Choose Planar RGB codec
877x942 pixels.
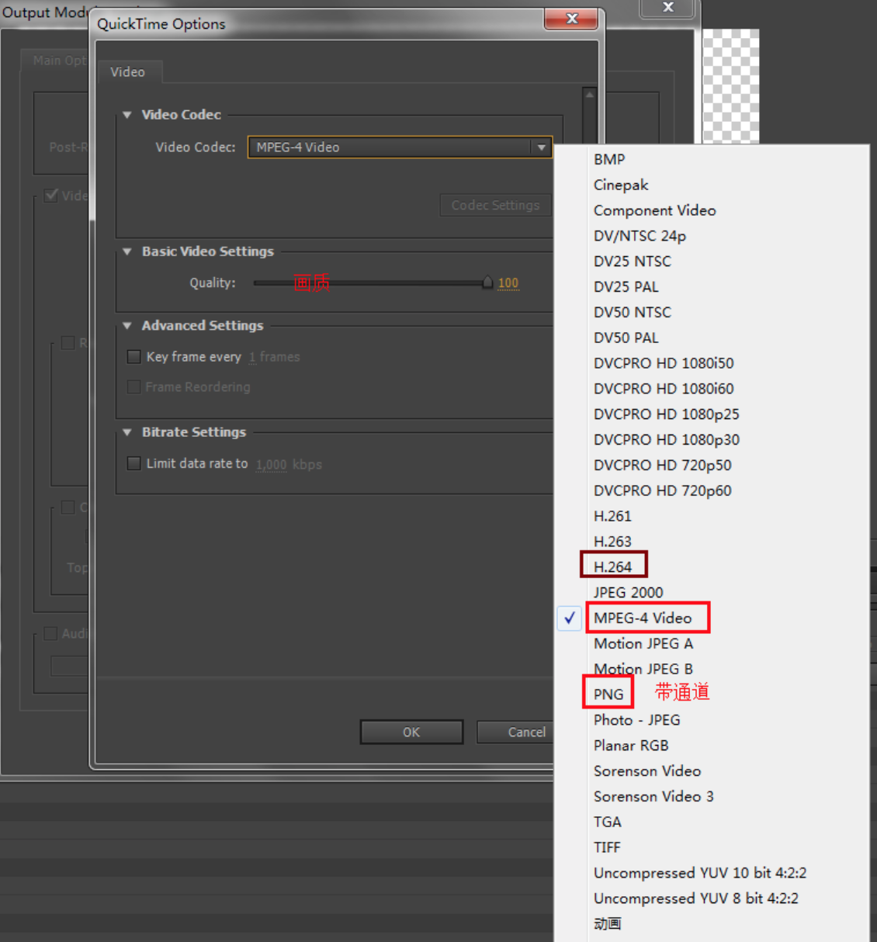click(x=631, y=746)
